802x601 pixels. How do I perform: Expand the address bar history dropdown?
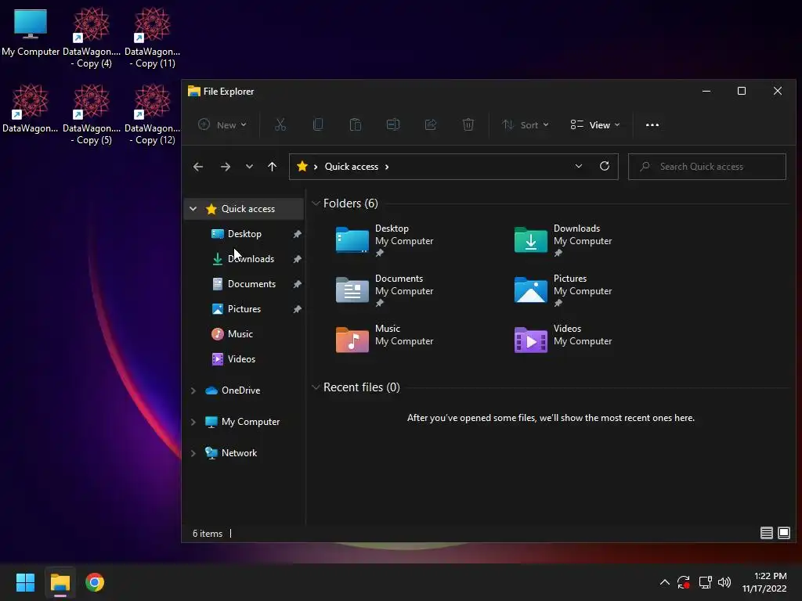[x=579, y=166]
